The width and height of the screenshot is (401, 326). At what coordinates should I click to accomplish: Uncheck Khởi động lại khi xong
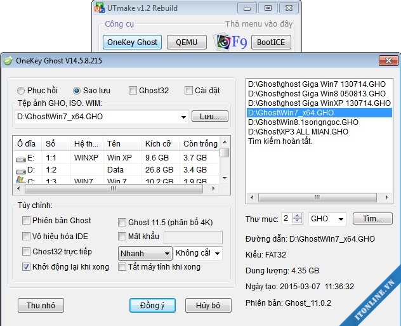(x=26, y=267)
